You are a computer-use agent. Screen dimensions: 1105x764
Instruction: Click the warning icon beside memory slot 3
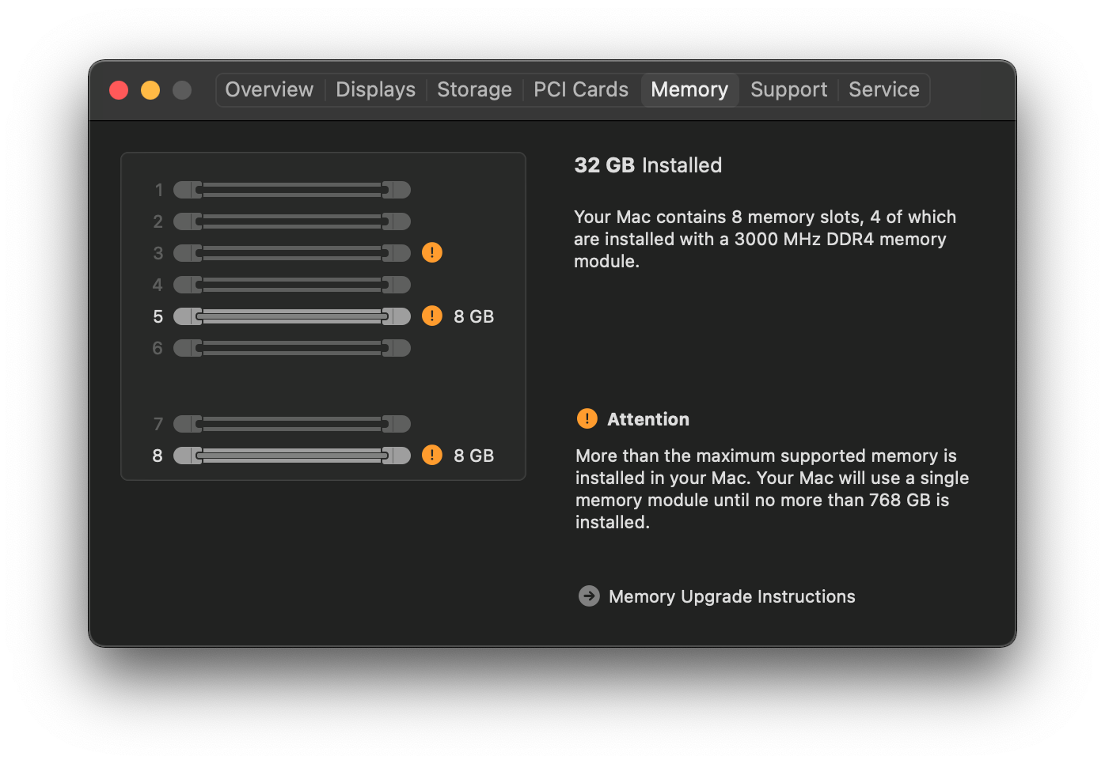click(x=432, y=252)
